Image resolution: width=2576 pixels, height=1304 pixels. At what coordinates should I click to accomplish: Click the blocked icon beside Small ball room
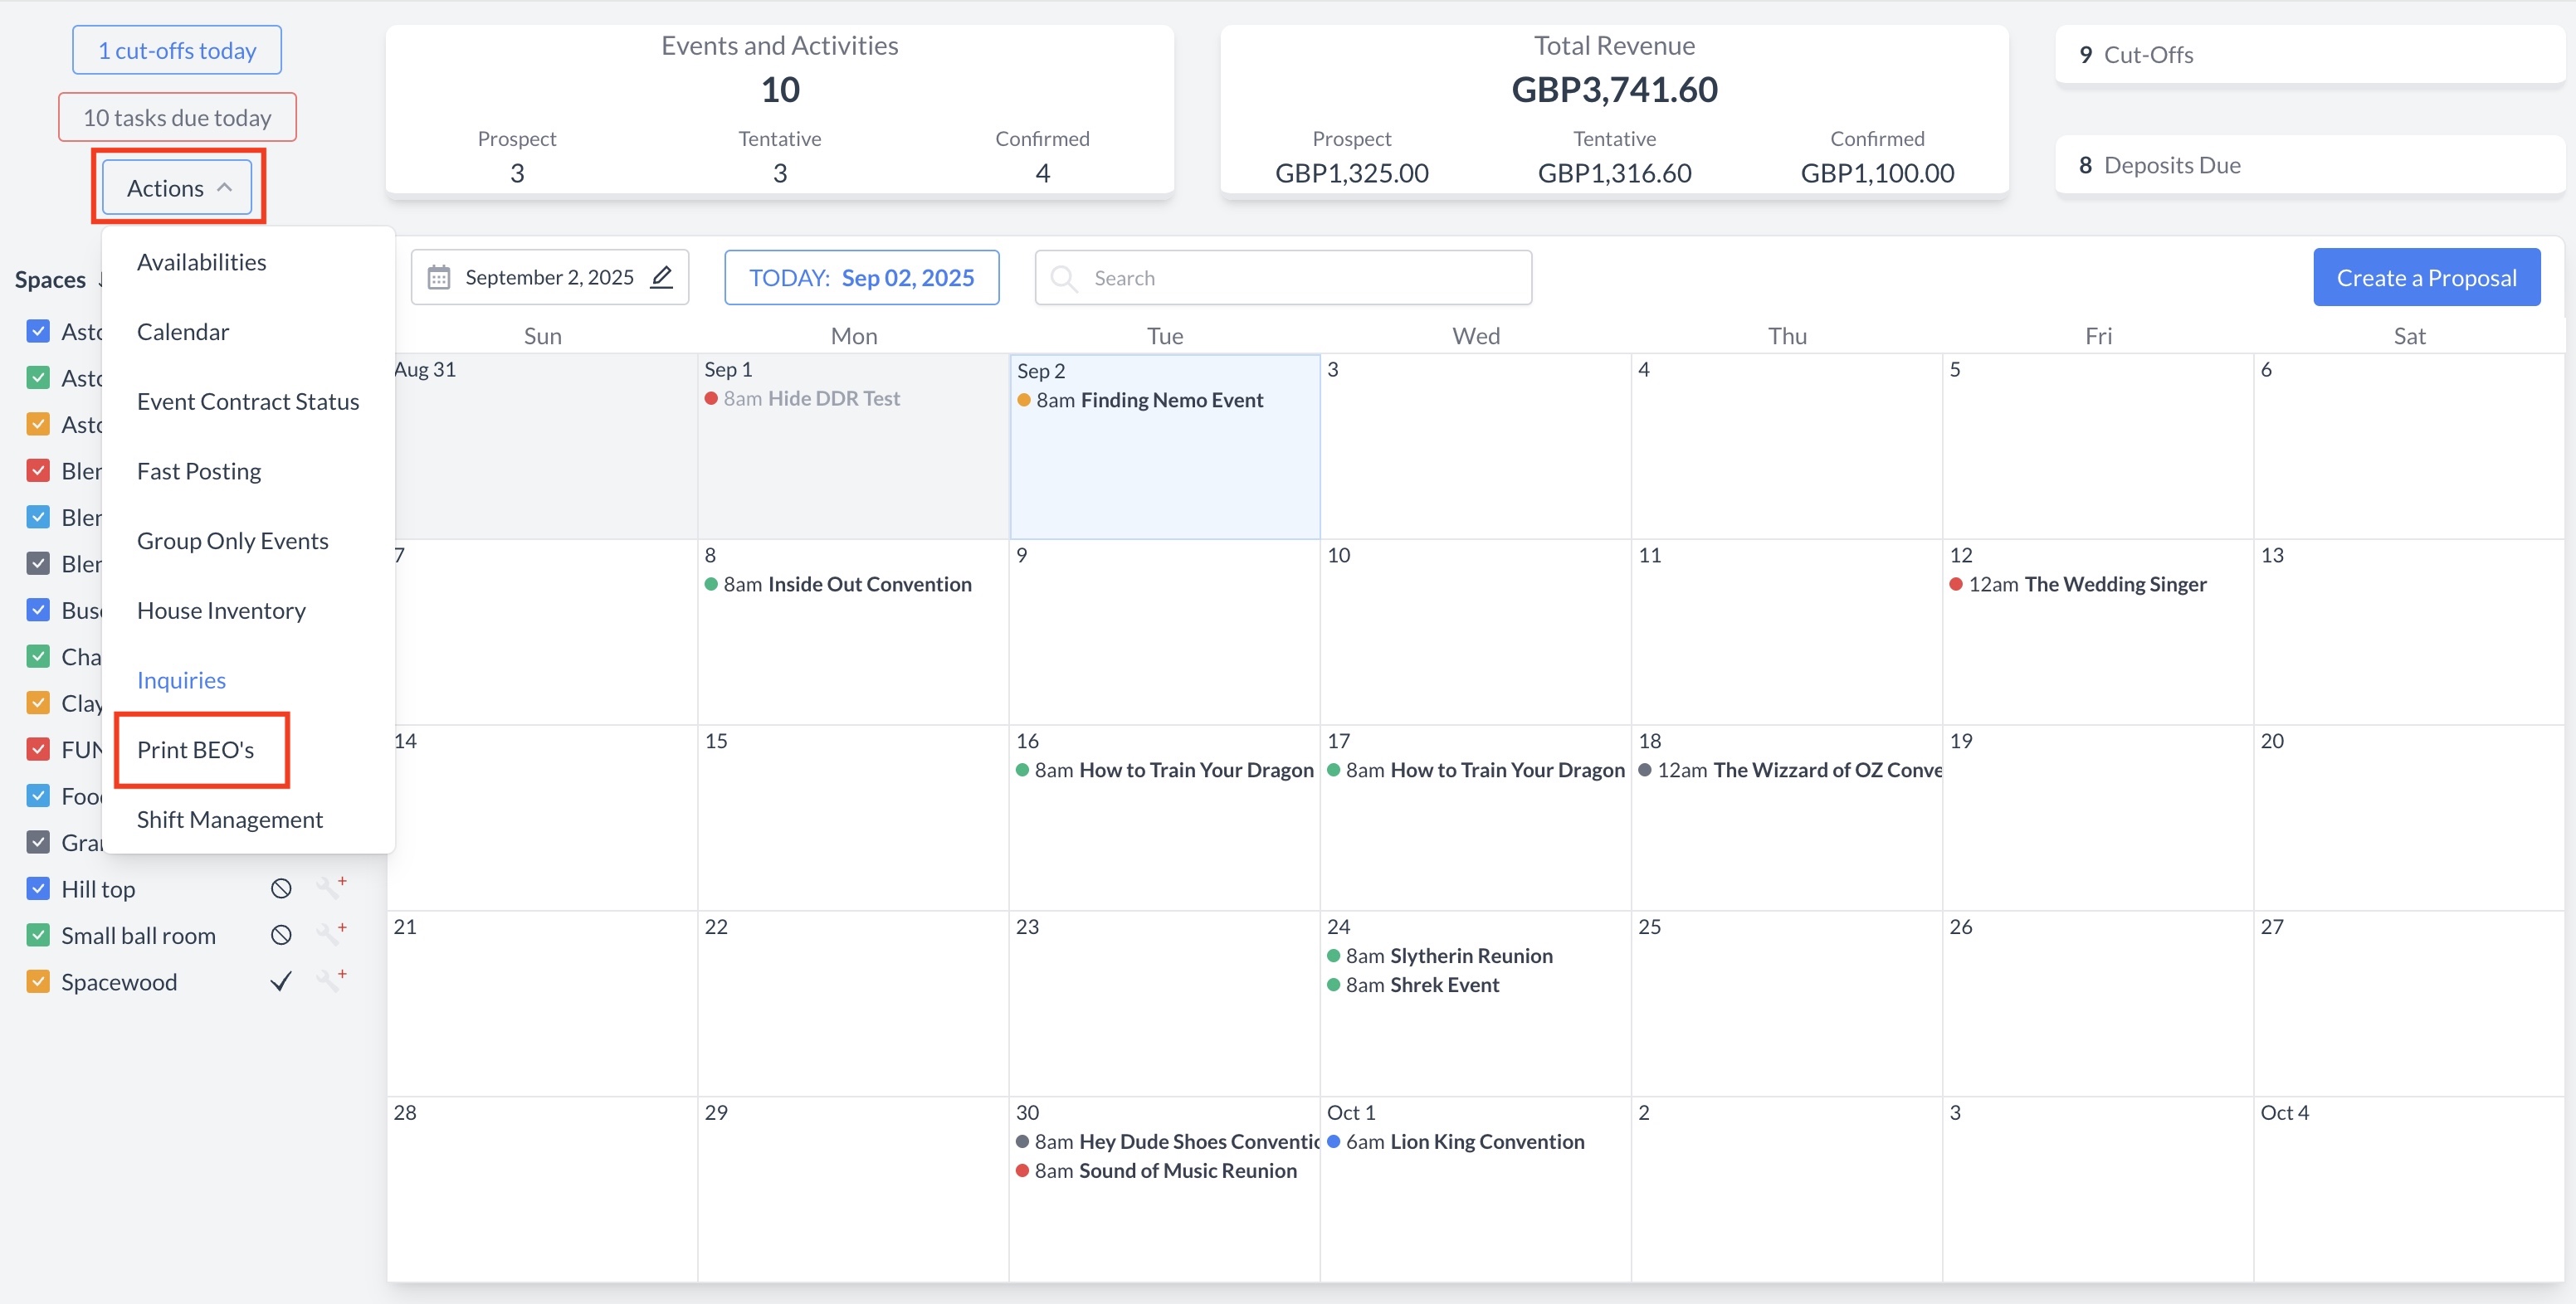pos(281,934)
